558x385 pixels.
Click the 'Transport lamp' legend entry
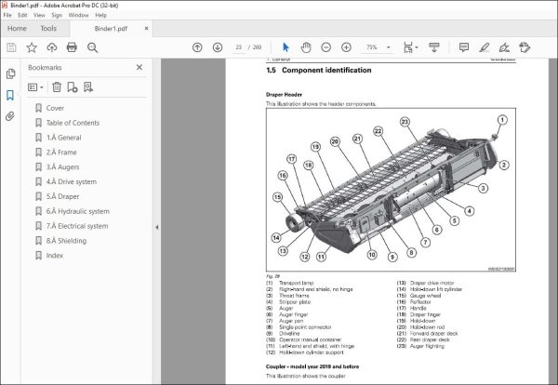(297, 283)
